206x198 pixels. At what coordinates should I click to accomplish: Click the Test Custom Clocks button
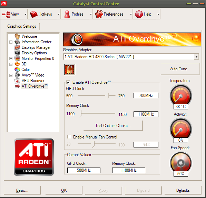(113, 126)
